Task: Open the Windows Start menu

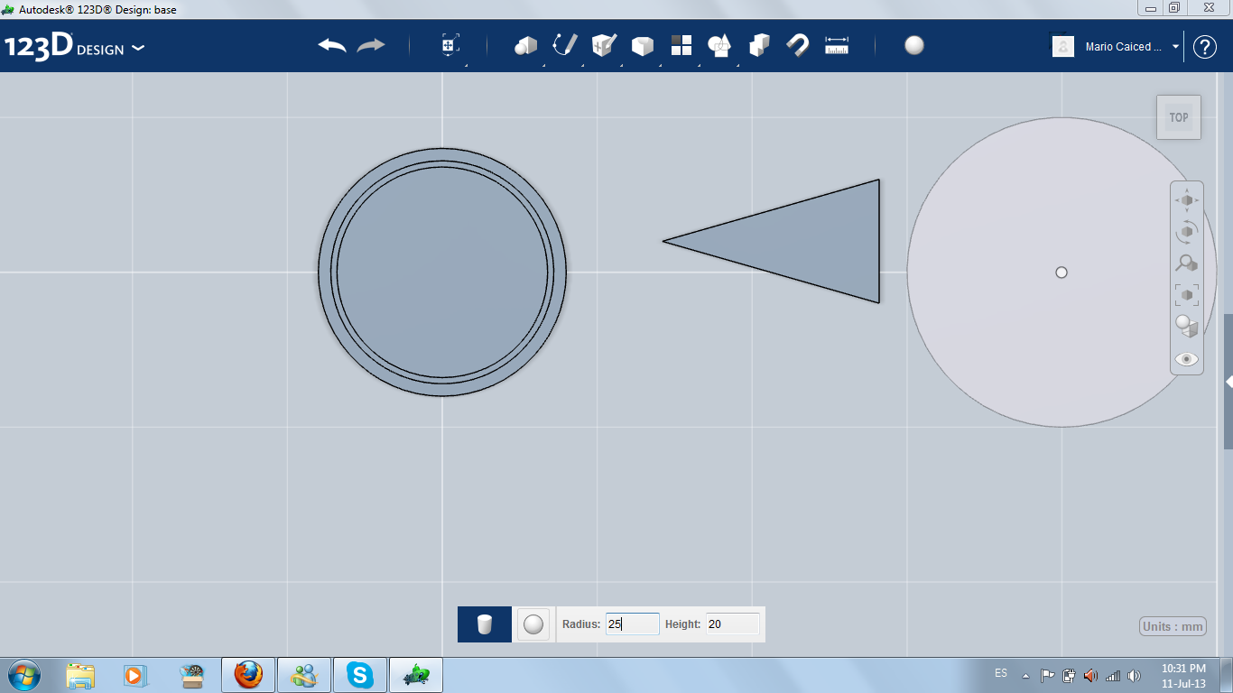Action: tap(23, 674)
